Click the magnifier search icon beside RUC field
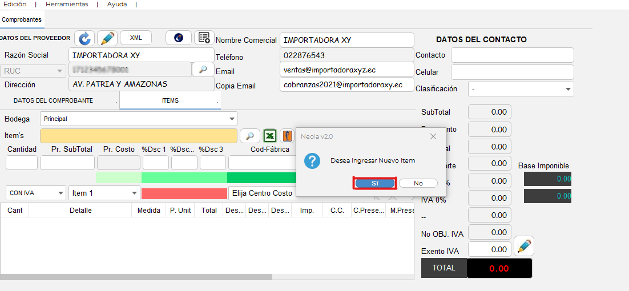 point(203,69)
